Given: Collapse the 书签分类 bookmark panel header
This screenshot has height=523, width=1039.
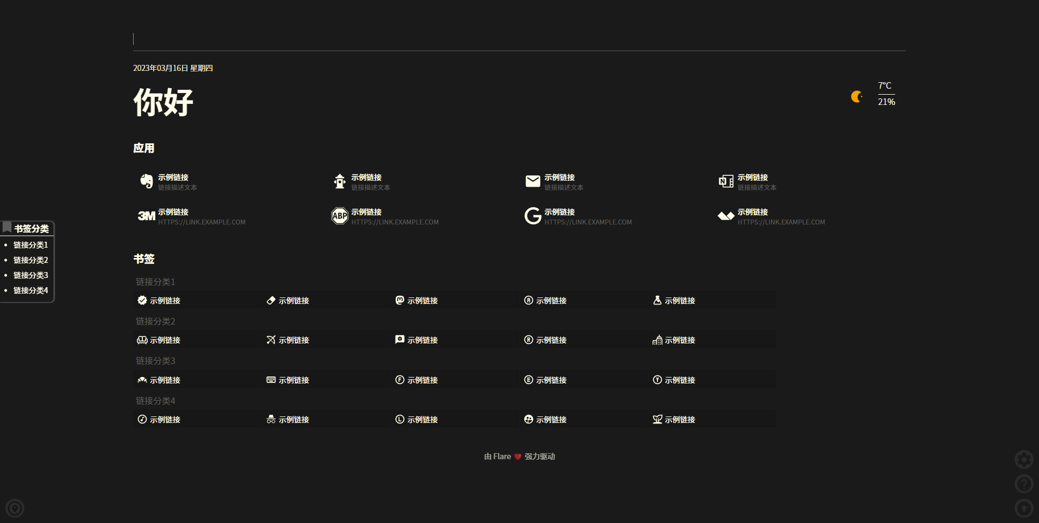Looking at the screenshot, I should coord(27,228).
